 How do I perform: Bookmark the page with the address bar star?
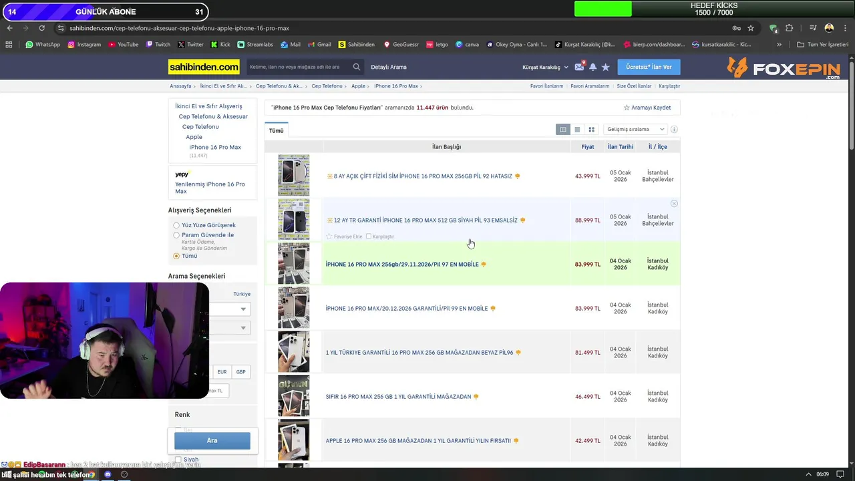pyautogui.click(x=751, y=28)
